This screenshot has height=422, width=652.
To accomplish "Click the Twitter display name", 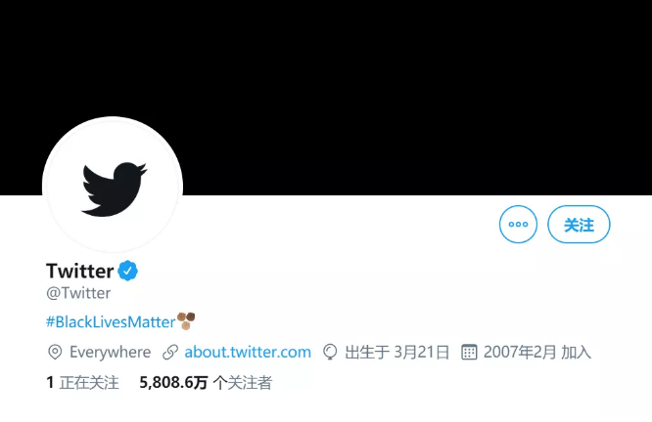I will click(80, 271).
